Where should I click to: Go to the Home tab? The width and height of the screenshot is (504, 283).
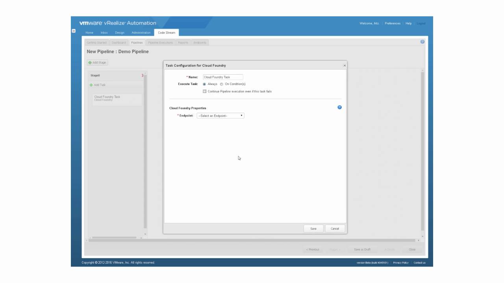tap(89, 33)
